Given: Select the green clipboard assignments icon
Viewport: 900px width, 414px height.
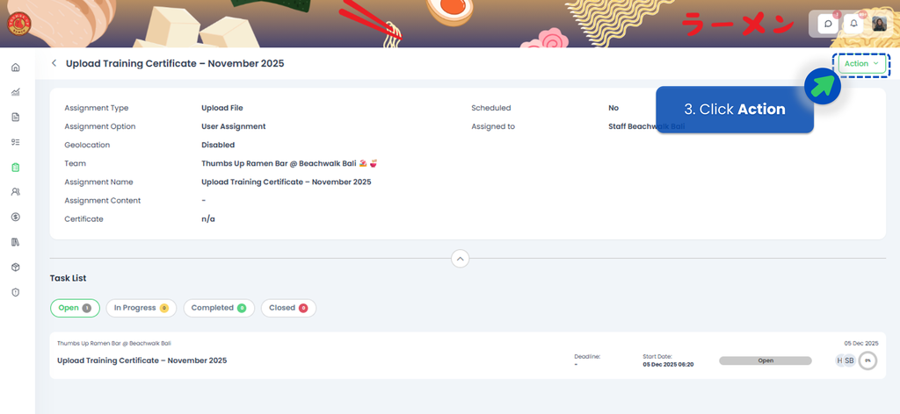Looking at the screenshot, I should coord(15,167).
